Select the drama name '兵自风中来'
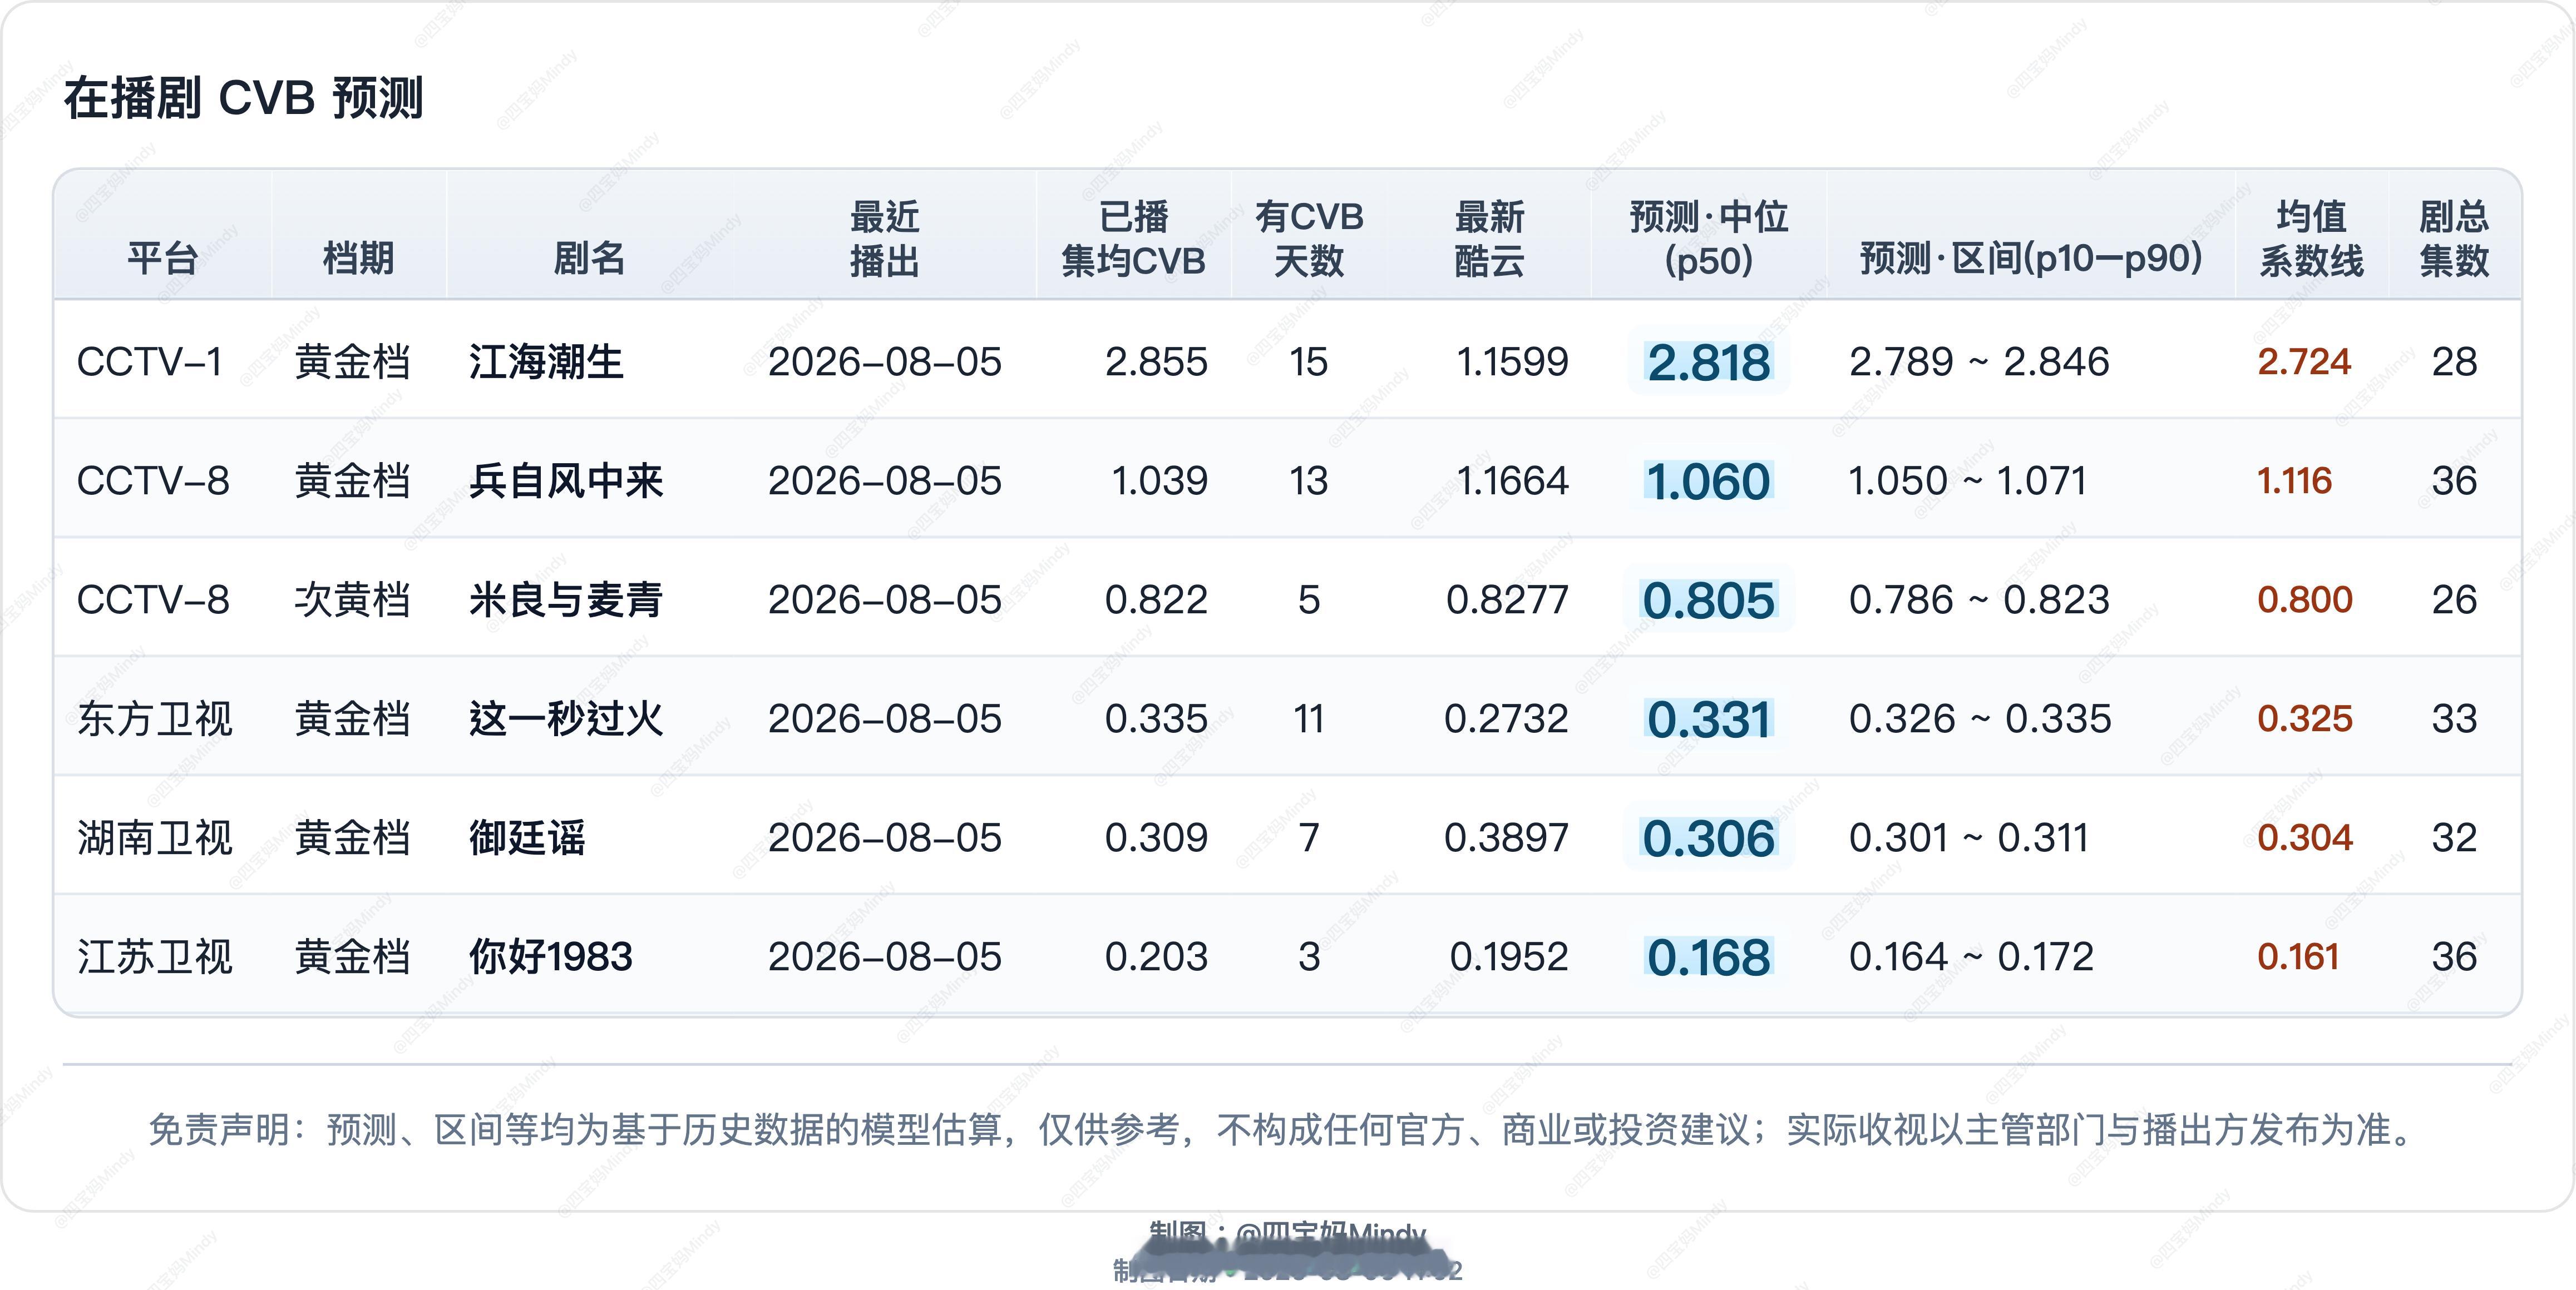 point(566,480)
